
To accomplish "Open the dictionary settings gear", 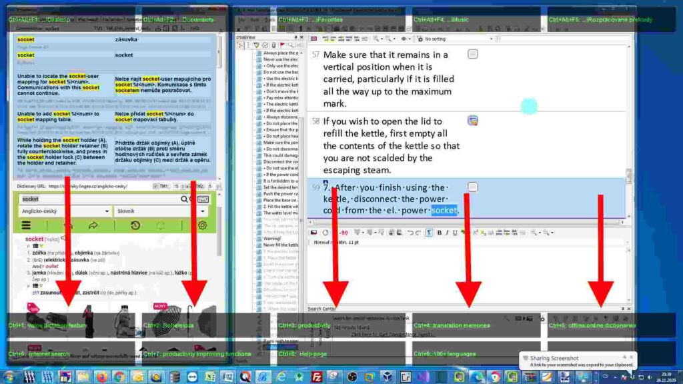I will [203, 225].
